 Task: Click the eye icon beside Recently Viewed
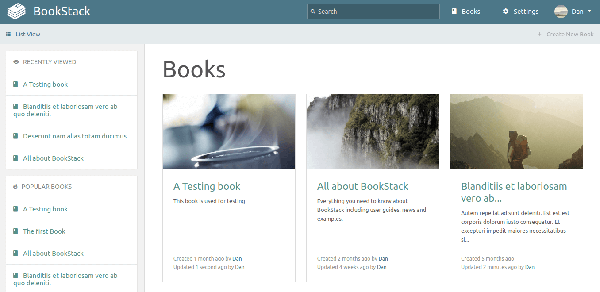coord(16,62)
